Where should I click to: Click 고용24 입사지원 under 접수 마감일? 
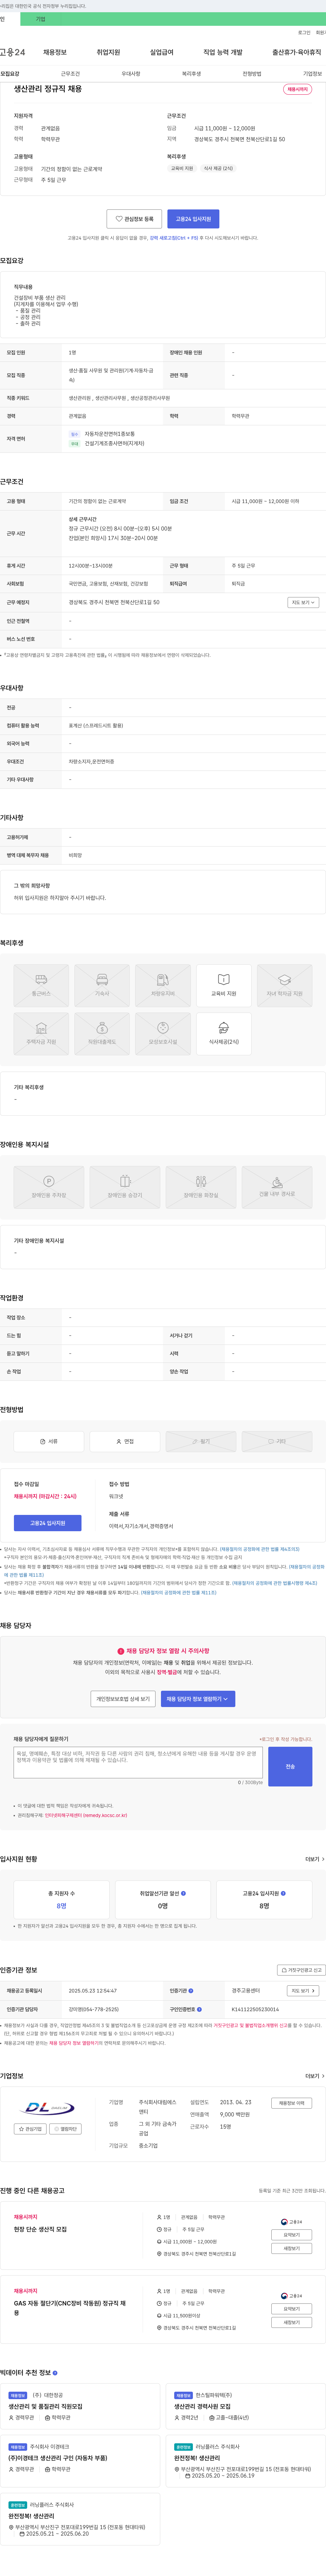pyautogui.click(x=48, y=1523)
